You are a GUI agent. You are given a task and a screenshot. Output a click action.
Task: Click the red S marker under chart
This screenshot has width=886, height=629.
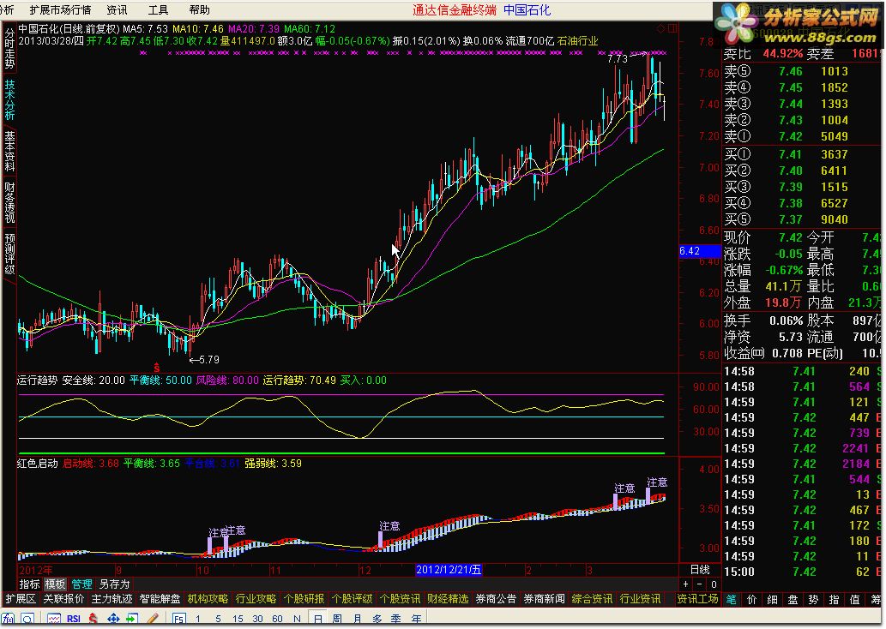coord(156,368)
